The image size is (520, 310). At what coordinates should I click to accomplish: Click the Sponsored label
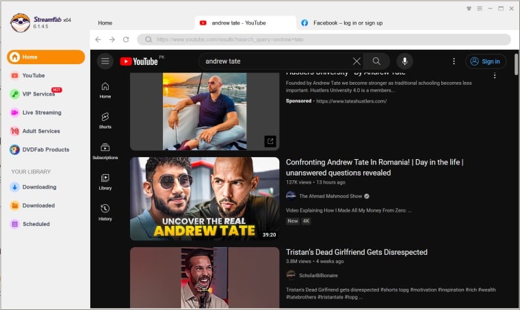point(298,101)
